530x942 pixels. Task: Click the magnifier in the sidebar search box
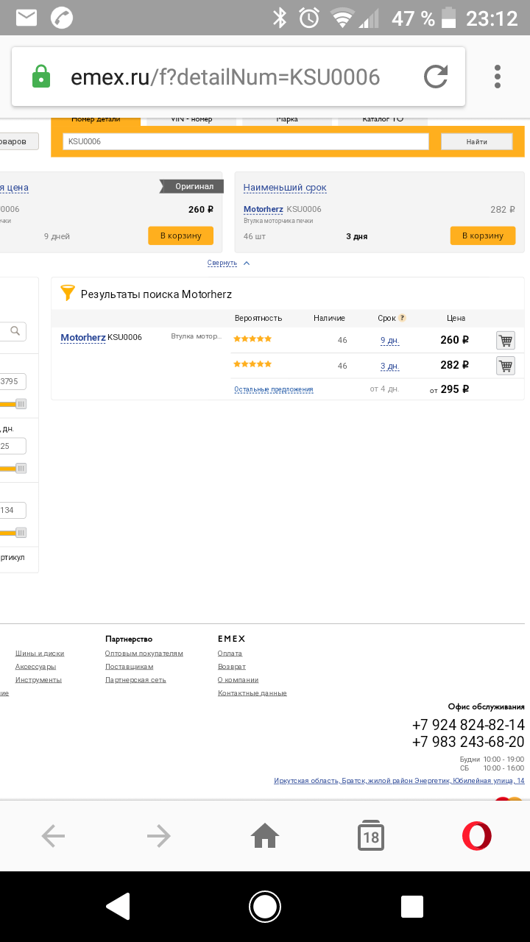coord(15,332)
